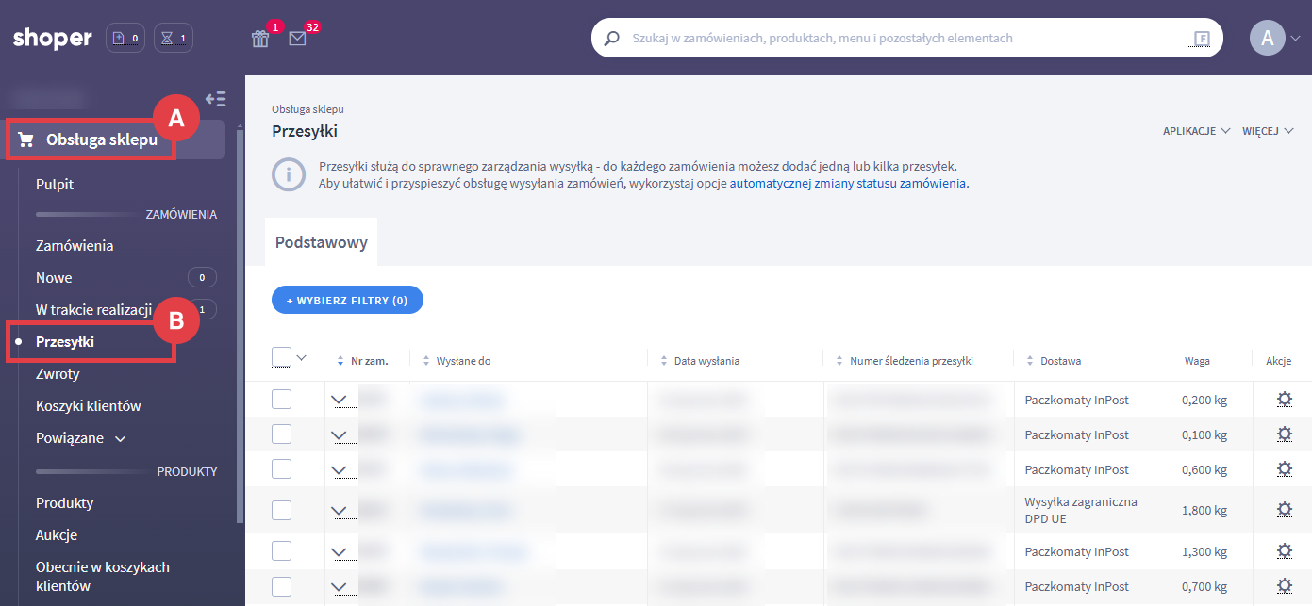This screenshot has height=606, width=1312.
Task: Toggle the select-all checkbox in table header
Action: coord(281,357)
